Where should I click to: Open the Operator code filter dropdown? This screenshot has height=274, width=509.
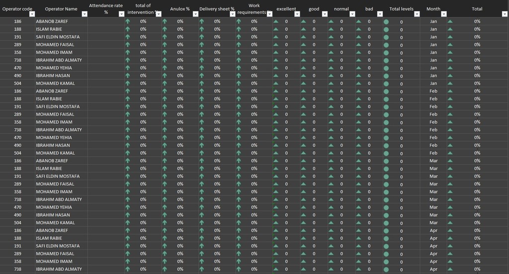[32, 14]
